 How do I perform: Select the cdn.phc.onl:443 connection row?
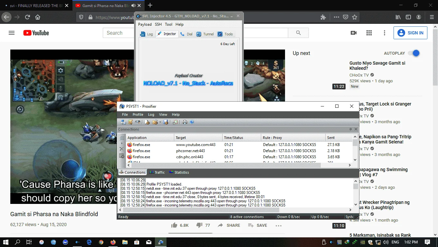[x=239, y=157]
